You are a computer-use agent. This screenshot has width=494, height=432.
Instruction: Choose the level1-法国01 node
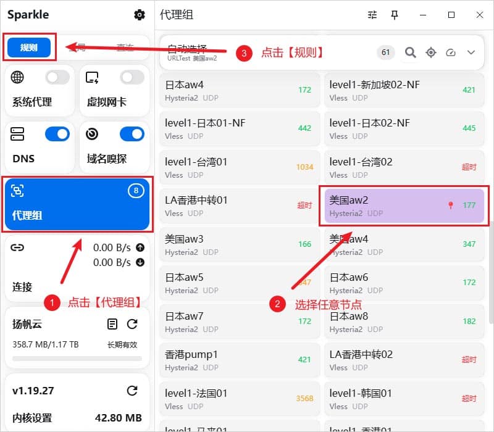click(x=240, y=399)
